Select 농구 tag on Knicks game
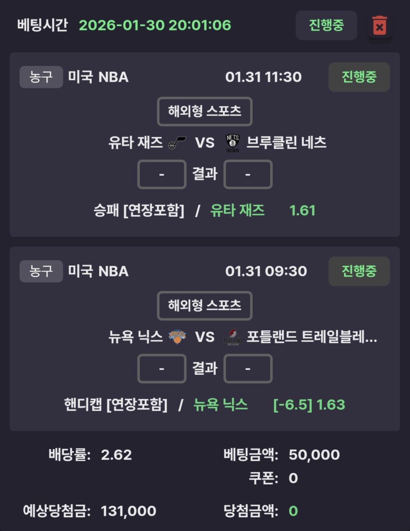Viewport: 410px width, 531px height. [41, 271]
